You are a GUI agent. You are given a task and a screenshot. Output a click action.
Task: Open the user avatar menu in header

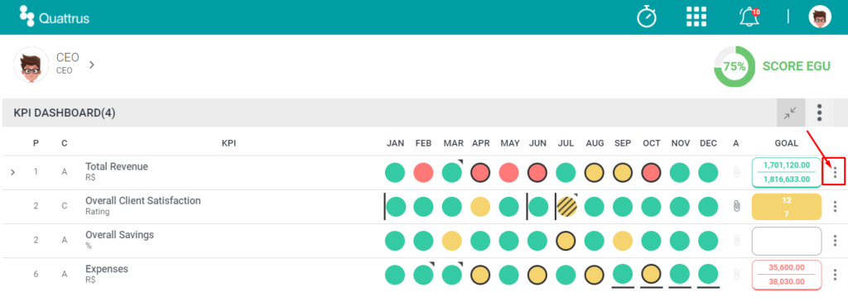point(820,17)
